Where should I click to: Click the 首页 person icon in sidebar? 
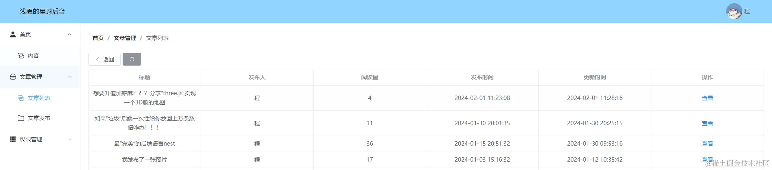pos(13,34)
